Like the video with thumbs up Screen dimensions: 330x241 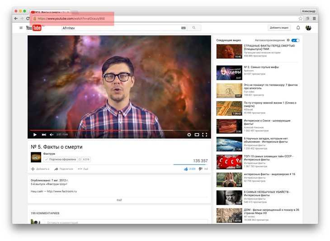(186, 169)
